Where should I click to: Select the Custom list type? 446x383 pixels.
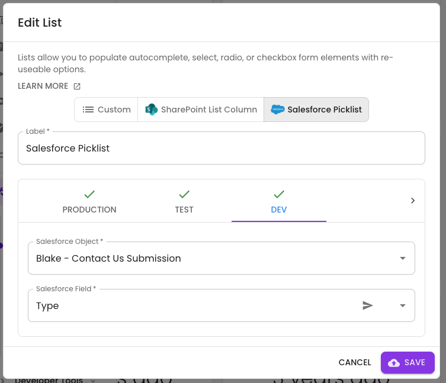click(106, 110)
